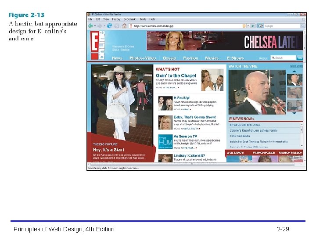This screenshot has width=316, height=237.
Task: Click the E! Online logo
Action: [97, 45]
